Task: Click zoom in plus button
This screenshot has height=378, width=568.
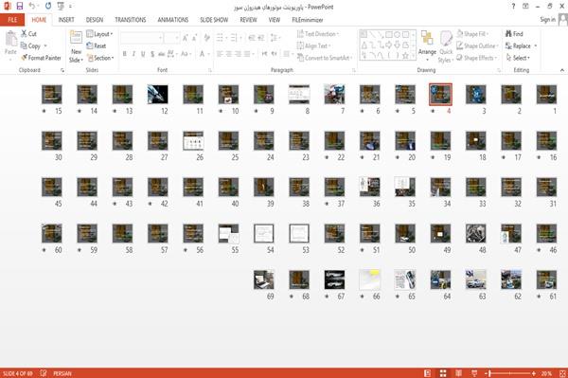Action: coord(534,373)
